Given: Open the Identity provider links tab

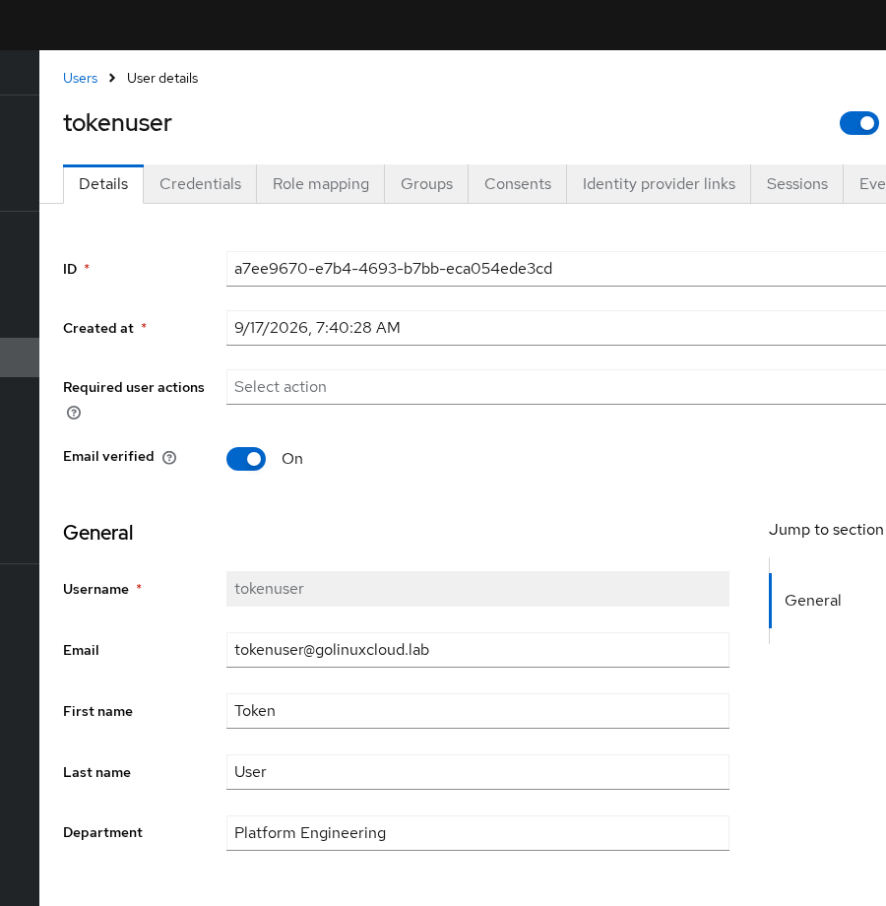Looking at the screenshot, I should (x=659, y=184).
